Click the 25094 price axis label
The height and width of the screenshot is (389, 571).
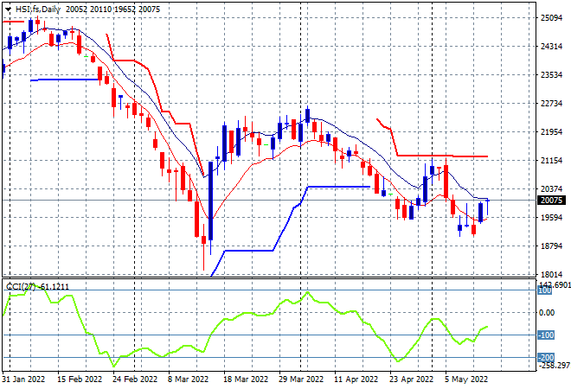pos(550,18)
